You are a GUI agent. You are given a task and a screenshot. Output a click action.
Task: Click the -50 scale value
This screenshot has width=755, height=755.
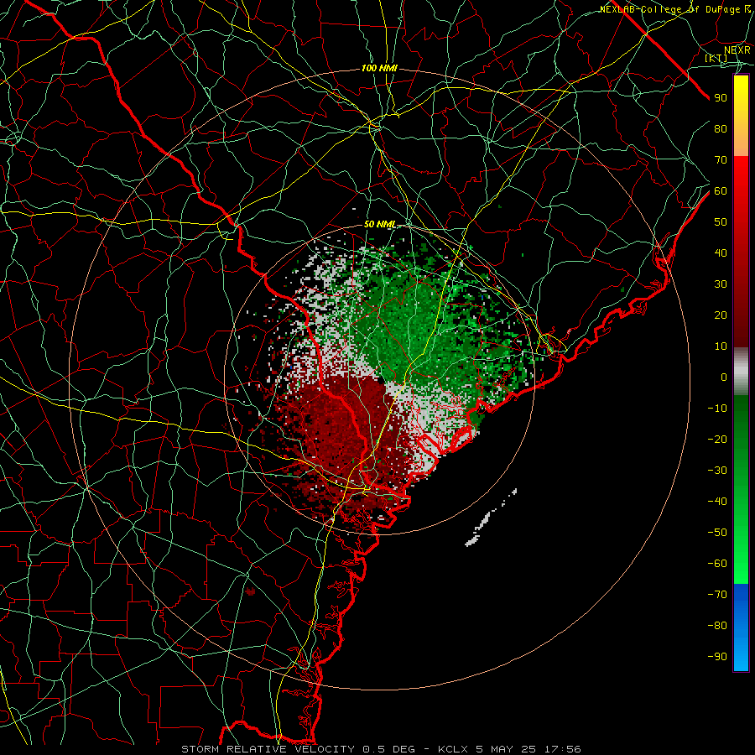pos(717,533)
